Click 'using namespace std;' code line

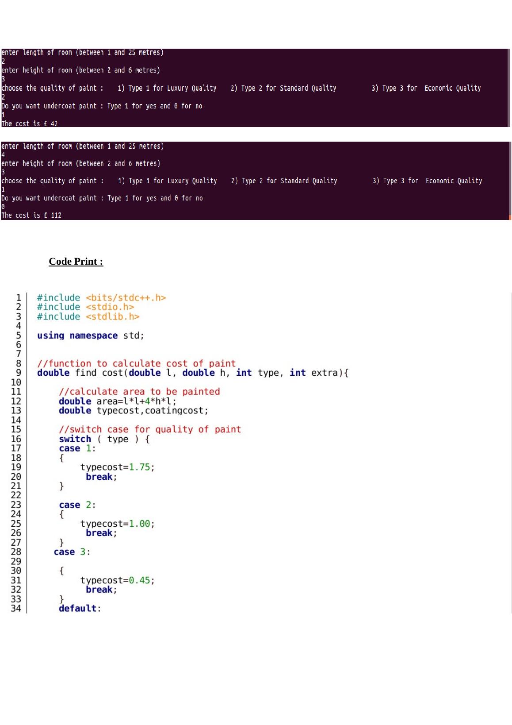90,336
